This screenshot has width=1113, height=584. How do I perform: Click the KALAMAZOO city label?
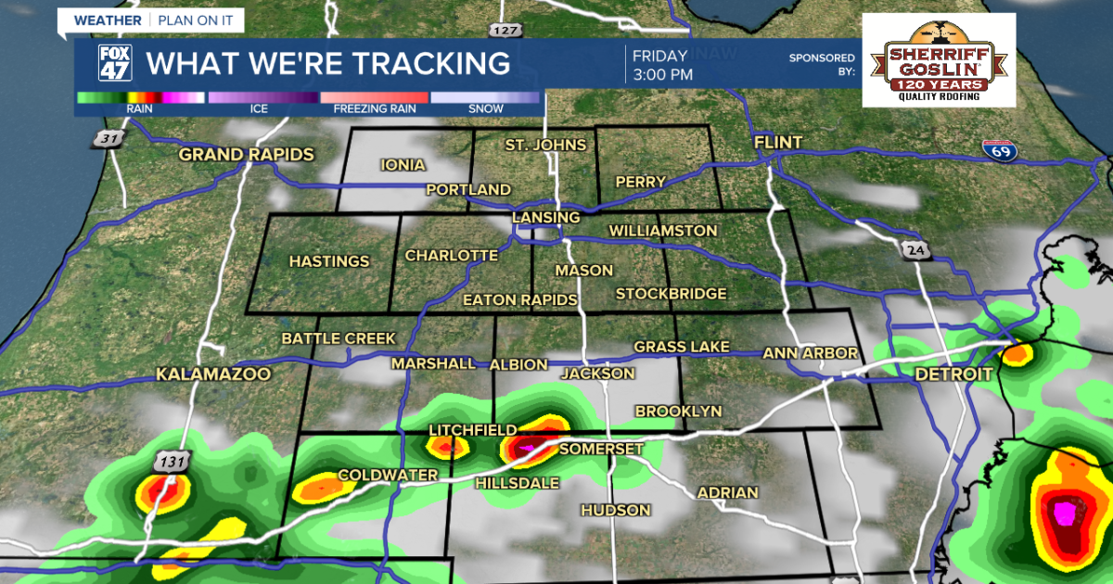click(x=213, y=375)
